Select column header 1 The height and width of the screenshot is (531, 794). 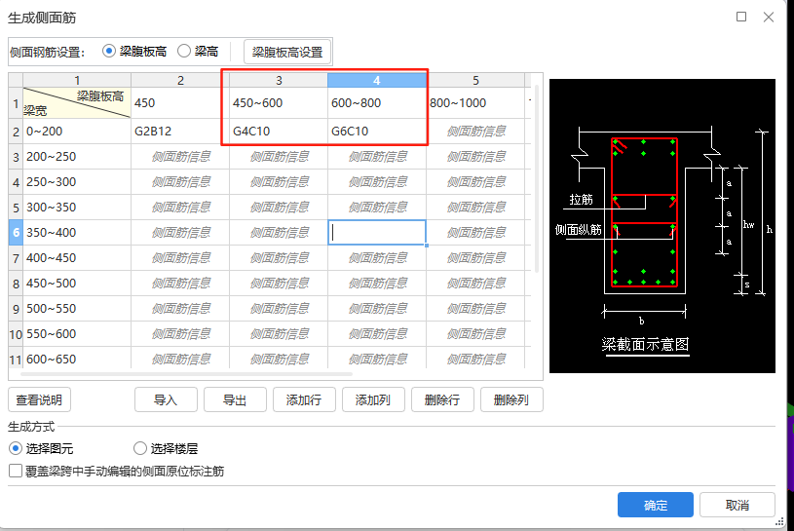77,80
